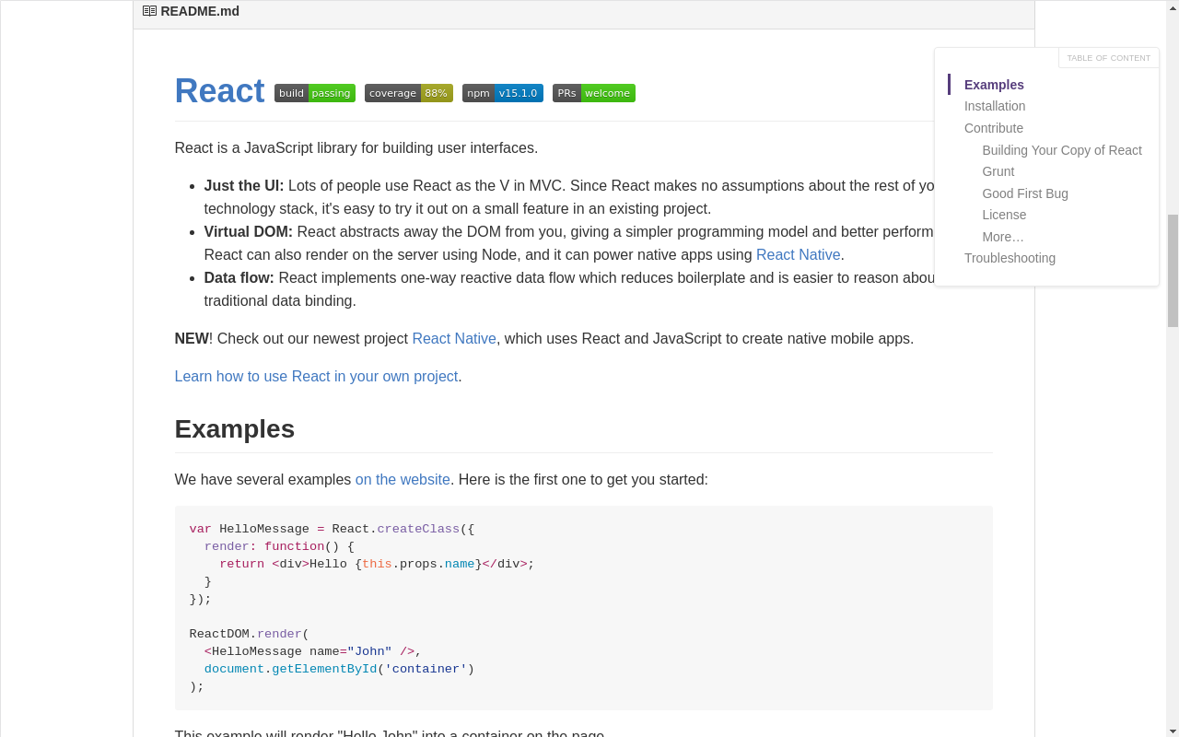Click the README book icon
The width and height of the screenshot is (1179, 737).
tap(149, 11)
